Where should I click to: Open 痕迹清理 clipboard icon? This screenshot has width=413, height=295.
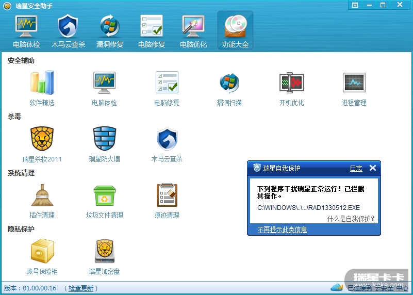(167, 195)
